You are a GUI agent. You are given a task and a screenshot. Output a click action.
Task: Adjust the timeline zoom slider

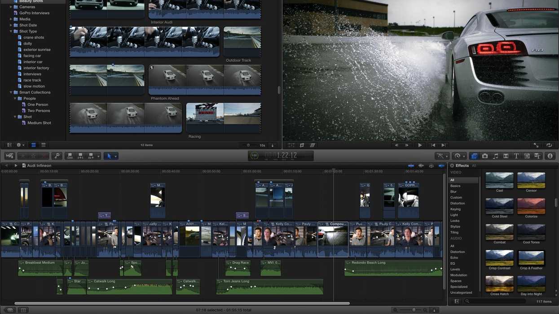[414, 310]
